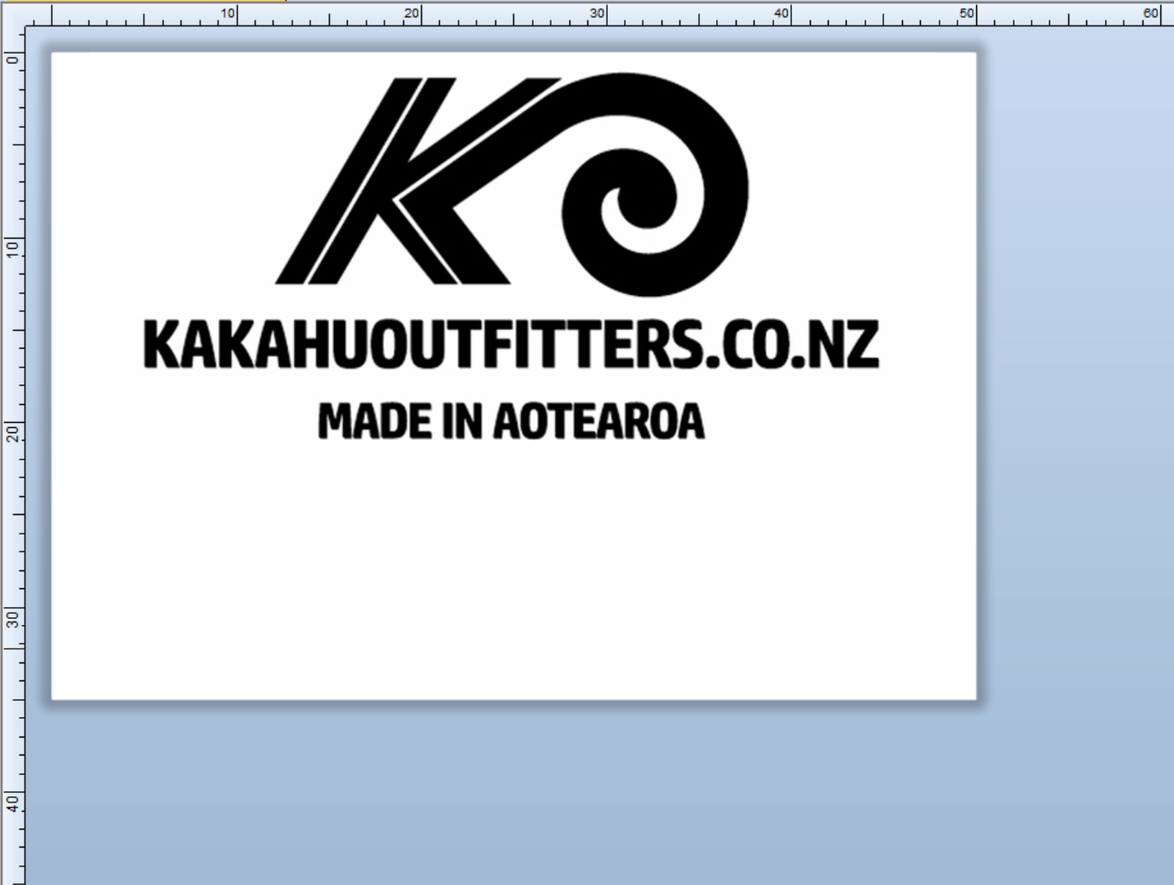This screenshot has width=1174, height=885.
Task: Click blue workspace beneath the label
Action: (512, 793)
